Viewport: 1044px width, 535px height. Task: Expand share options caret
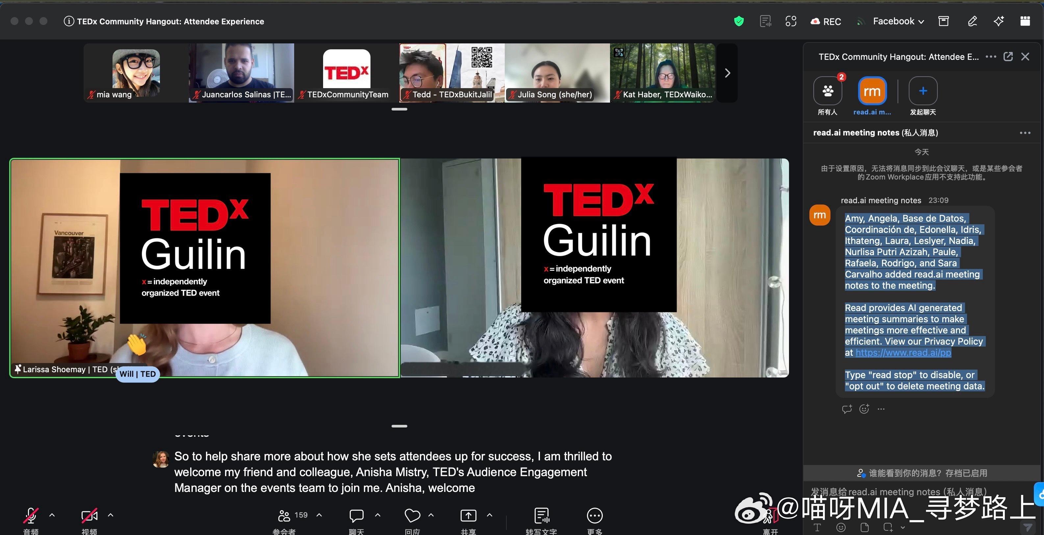[490, 515]
